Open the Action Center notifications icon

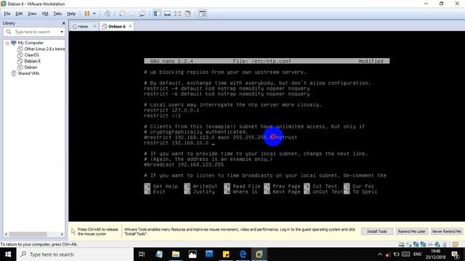456,254
